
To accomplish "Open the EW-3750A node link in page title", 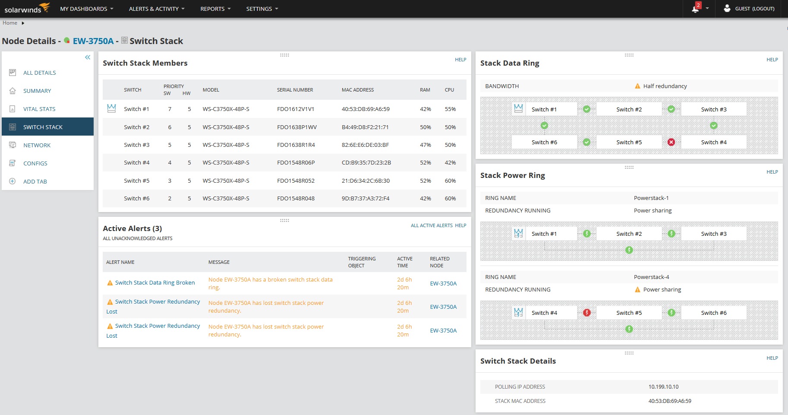I will click(x=93, y=41).
